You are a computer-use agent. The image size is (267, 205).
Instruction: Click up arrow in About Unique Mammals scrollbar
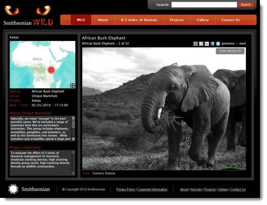(73, 118)
